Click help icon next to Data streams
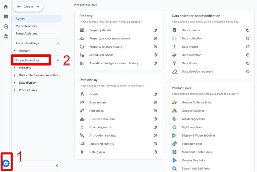Viewport: 257px width, 172px height. click(x=247, y=30)
